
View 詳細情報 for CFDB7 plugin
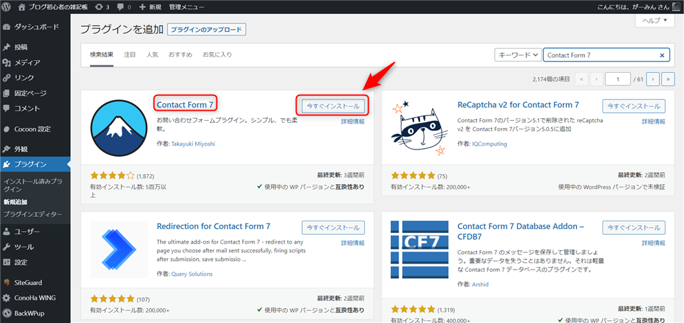coord(654,244)
